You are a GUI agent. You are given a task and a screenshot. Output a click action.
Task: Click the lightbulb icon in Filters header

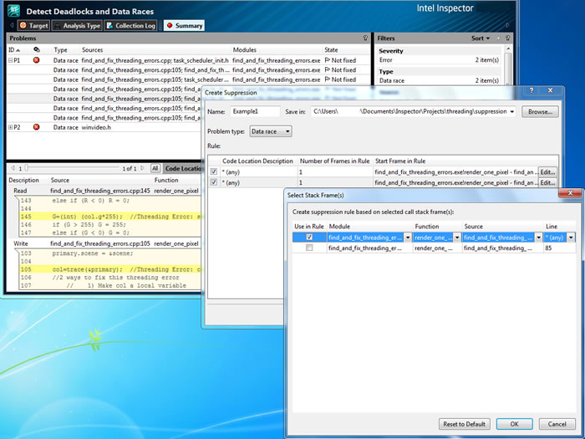(x=508, y=38)
